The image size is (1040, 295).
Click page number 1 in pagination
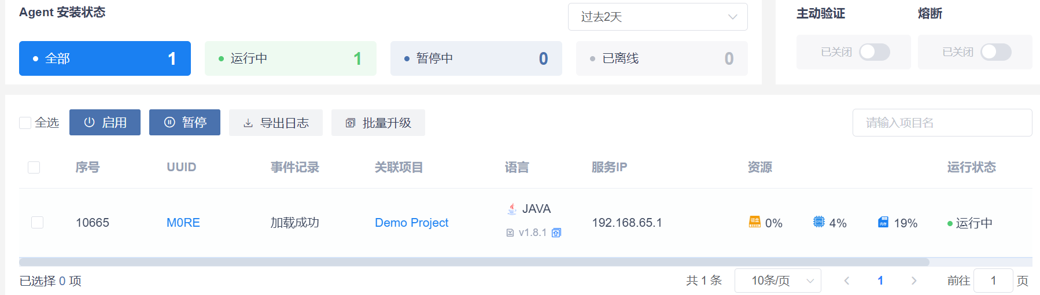coord(880,281)
